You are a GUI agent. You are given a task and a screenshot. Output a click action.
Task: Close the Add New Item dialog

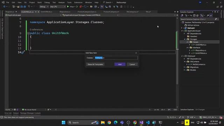click(136, 53)
